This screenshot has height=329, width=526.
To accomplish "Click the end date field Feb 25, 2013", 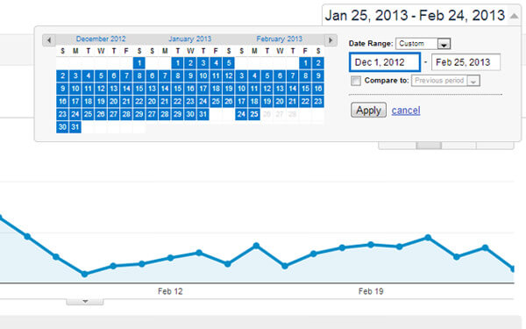I will point(466,62).
